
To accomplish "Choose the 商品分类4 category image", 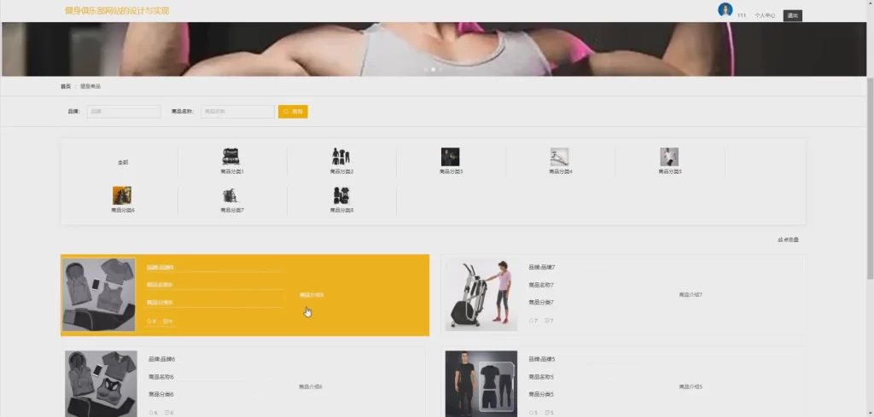I will 559,157.
